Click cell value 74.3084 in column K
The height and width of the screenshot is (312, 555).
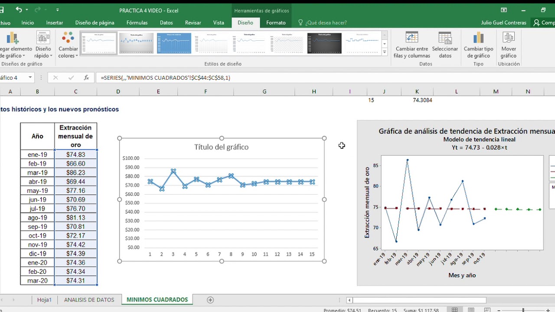pos(422,100)
